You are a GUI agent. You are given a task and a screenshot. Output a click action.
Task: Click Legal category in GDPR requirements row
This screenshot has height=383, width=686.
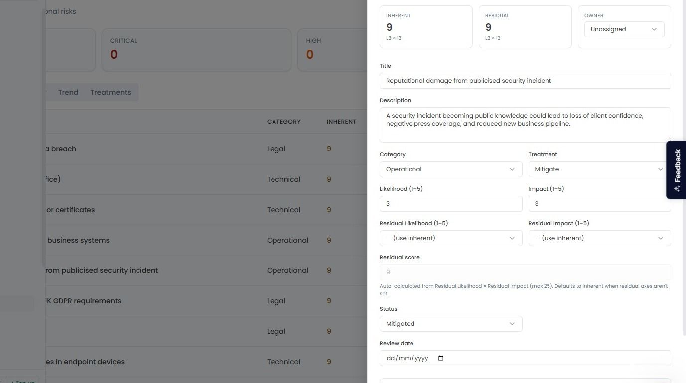(276, 301)
